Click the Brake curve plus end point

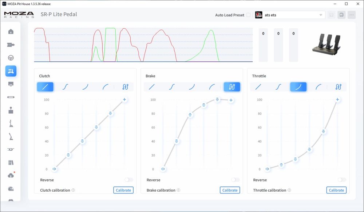click(x=231, y=100)
